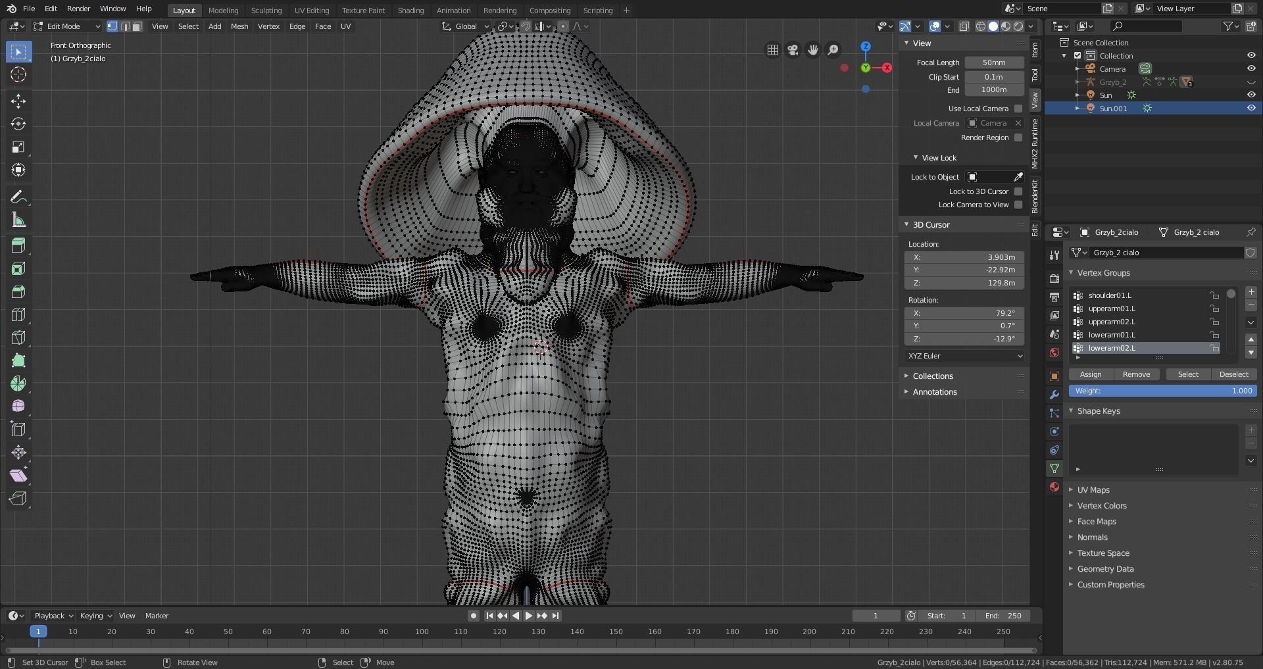The image size is (1263, 669).
Task: Expand the Geometry Data panel
Action: (x=1105, y=569)
